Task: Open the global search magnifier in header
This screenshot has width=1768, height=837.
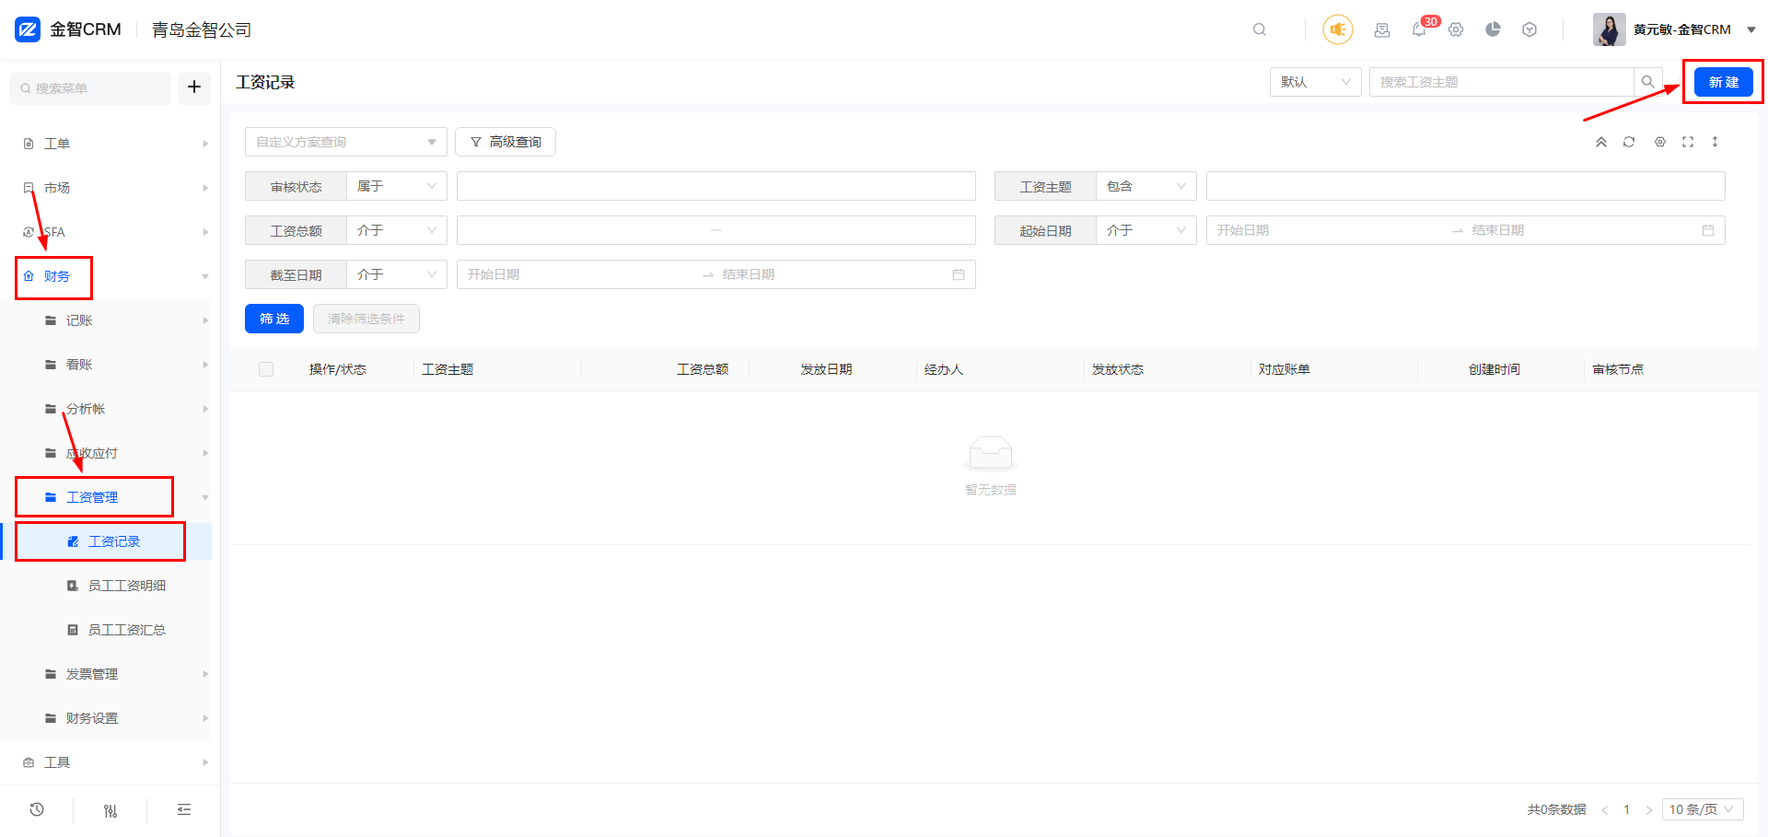Action: tap(1259, 29)
